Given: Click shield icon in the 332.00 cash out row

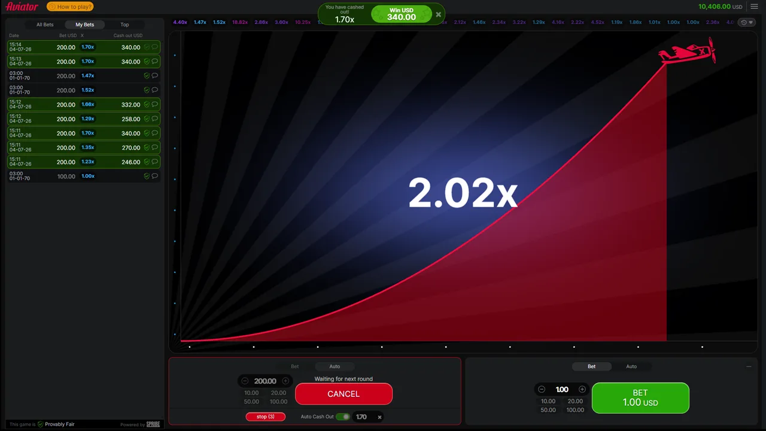Looking at the screenshot, I should click(x=147, y=104).
